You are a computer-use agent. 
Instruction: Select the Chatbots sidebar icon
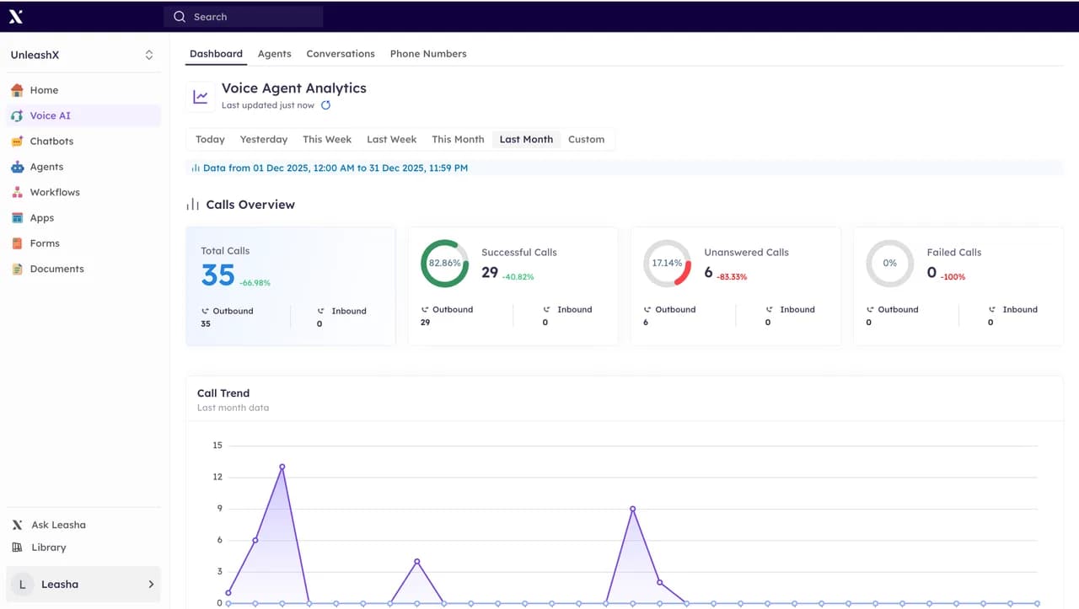(x=17, y=142)
